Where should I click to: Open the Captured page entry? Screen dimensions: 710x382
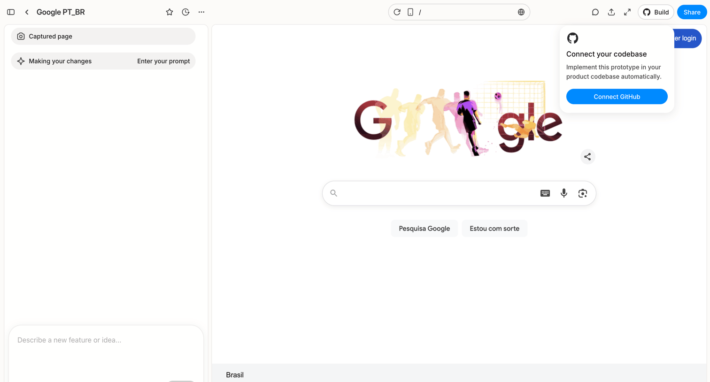click(x=103, y=36)
